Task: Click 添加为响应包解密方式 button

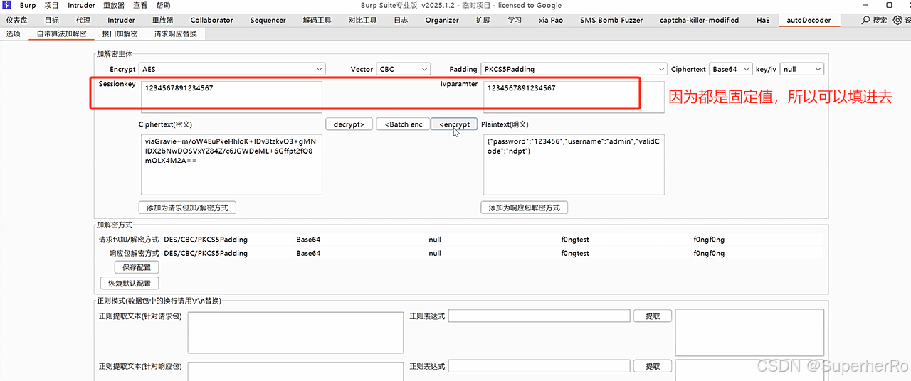Action: point(524,208)
